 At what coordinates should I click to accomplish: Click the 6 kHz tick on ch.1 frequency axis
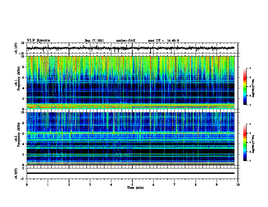(24, 77)
